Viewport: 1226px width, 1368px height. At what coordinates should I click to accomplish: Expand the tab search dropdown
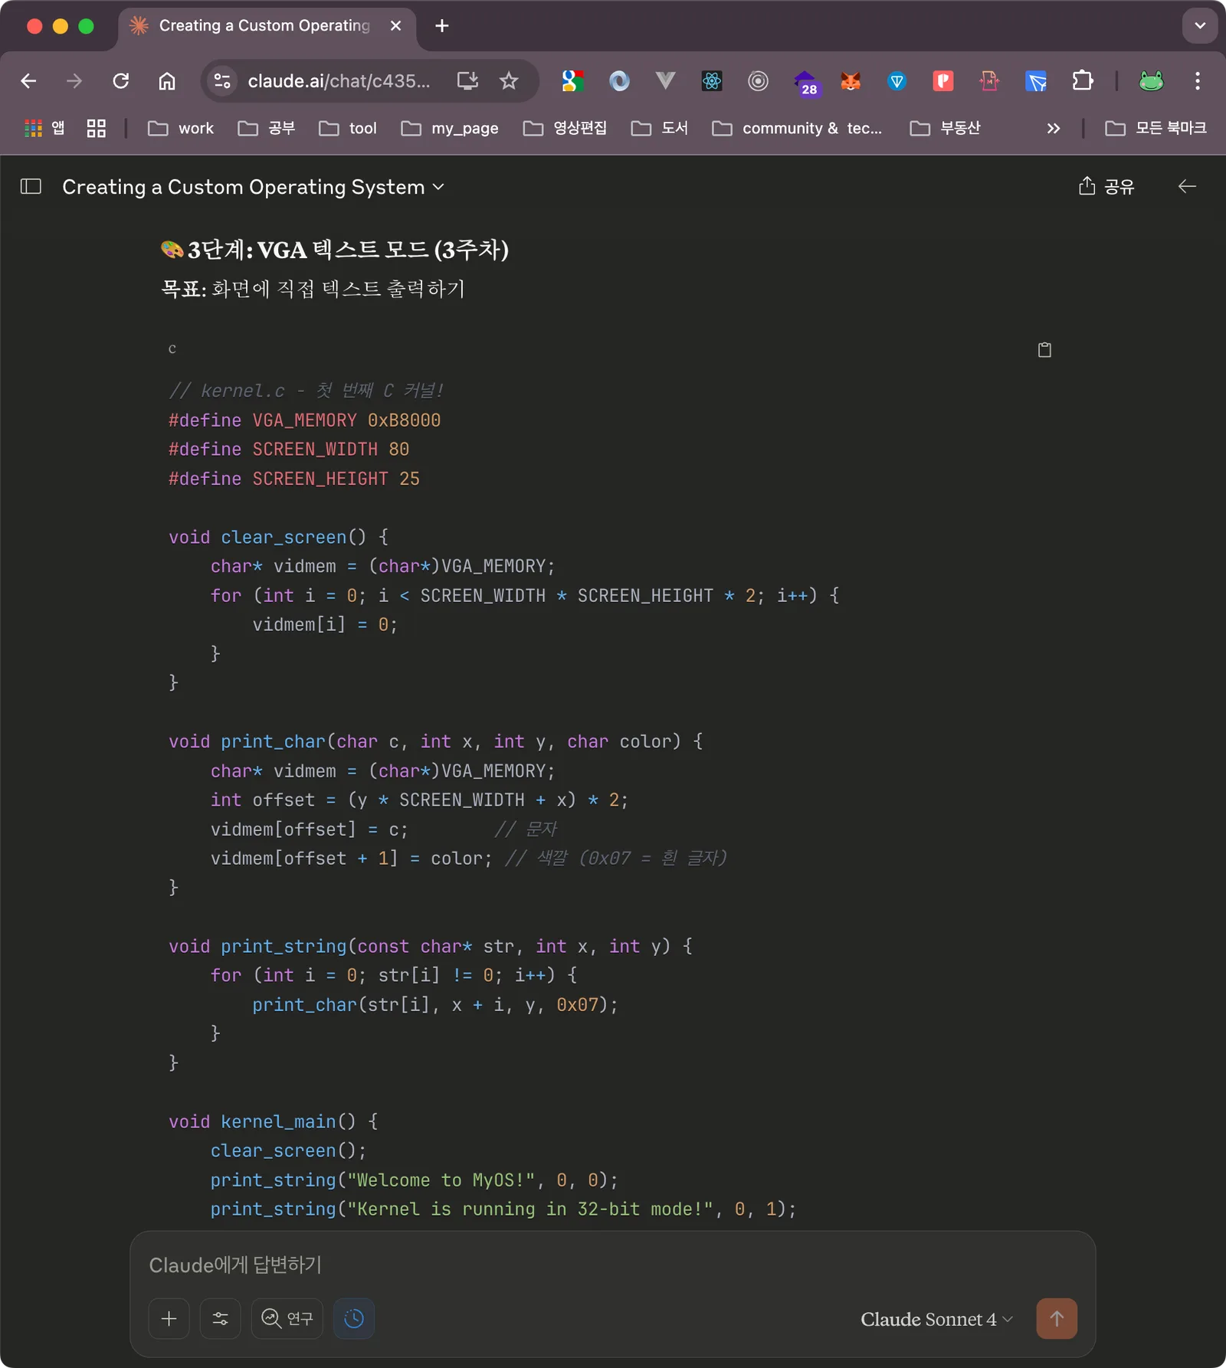[1200, 26]
